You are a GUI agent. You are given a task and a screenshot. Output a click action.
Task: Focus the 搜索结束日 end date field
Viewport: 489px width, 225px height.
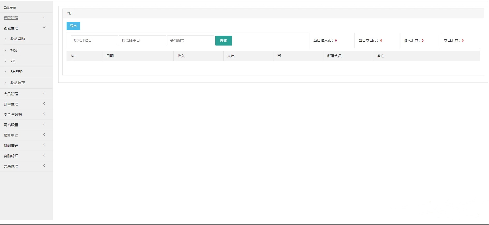point(142,40)
